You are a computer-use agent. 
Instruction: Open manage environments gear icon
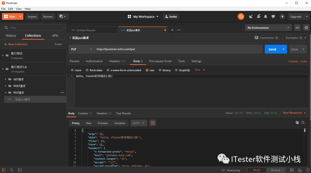tap(306, 28)
